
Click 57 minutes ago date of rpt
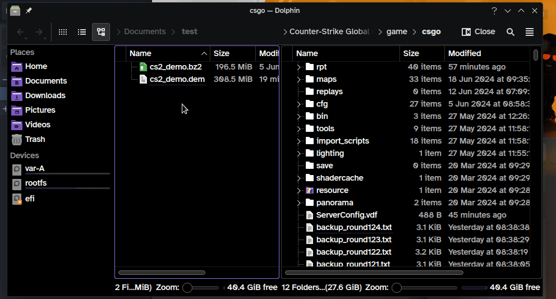point(476,67)
